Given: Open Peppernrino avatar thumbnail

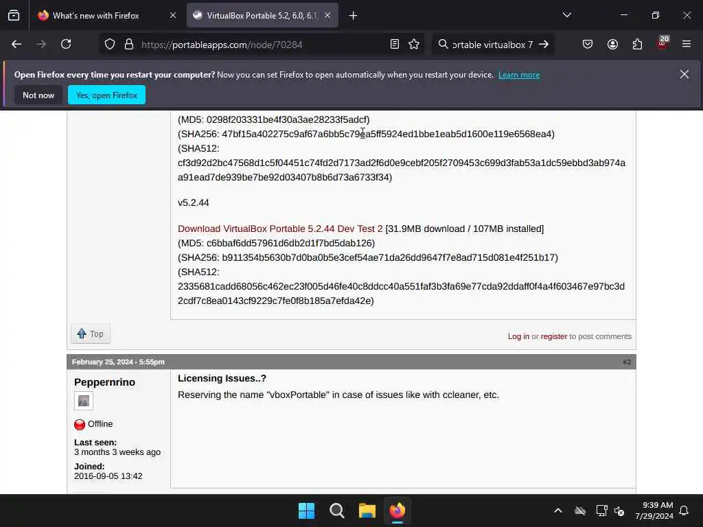Looking at the screenshot, I should pyautogui.click(x=84, y=401).
